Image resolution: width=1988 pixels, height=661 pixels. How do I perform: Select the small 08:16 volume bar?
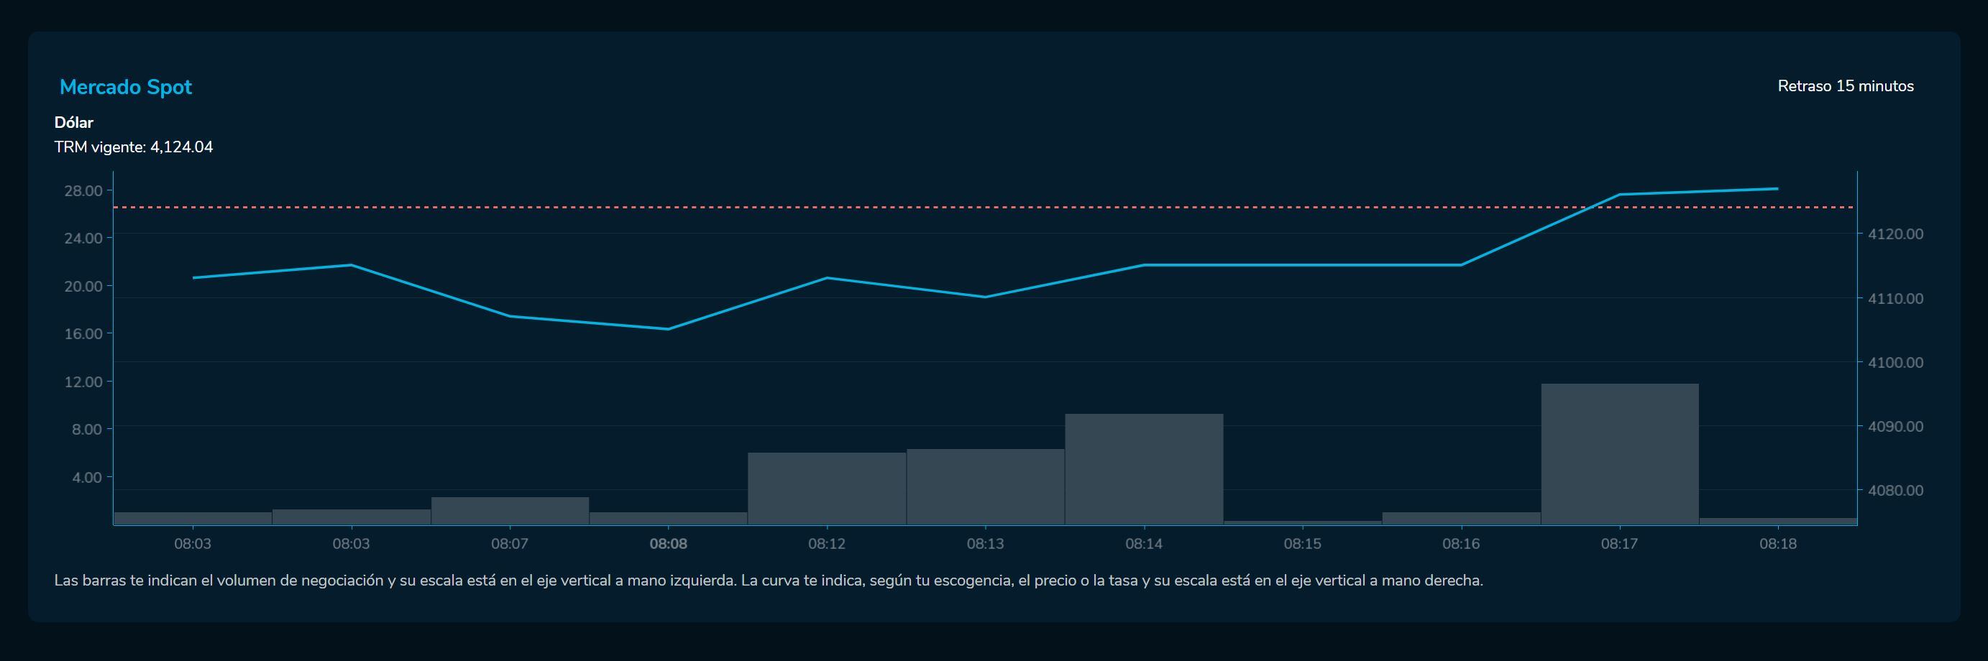coord(1461,518)
